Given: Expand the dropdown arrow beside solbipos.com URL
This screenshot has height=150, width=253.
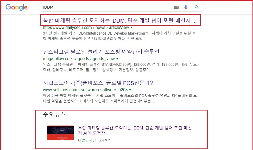Looking at the screenshot, I should click(130, 90).
